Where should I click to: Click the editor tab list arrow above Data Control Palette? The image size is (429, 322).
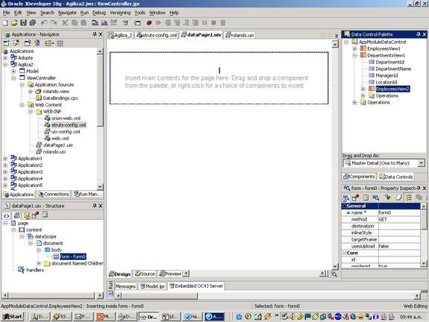click(x=336, y=36)
